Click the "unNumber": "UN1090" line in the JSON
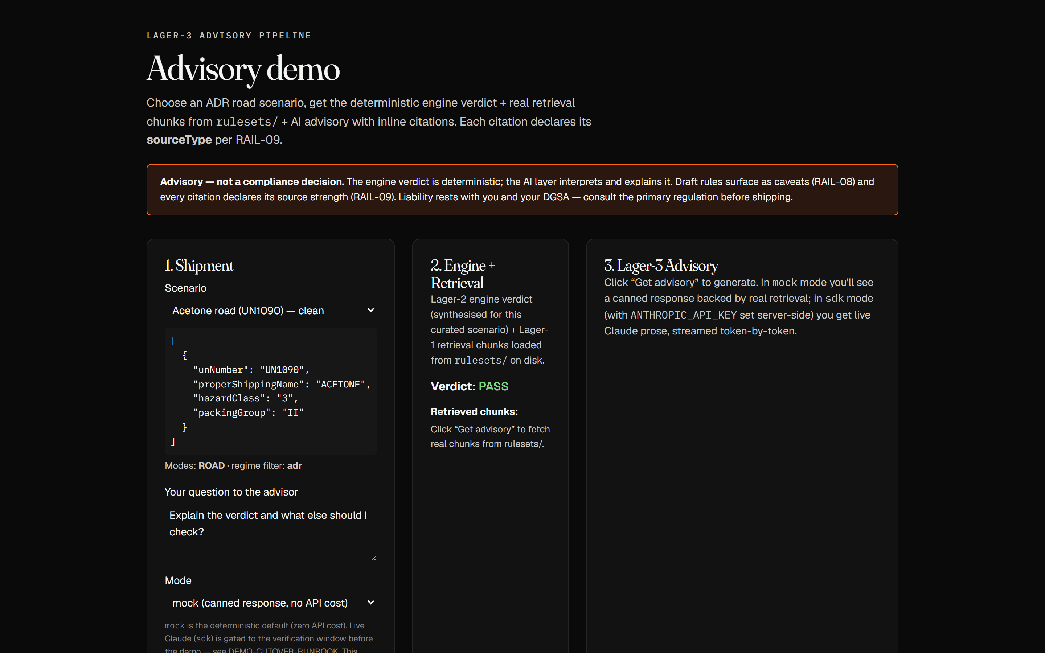The height and width of the screenshot is (653, 1045). pos(251,370)
